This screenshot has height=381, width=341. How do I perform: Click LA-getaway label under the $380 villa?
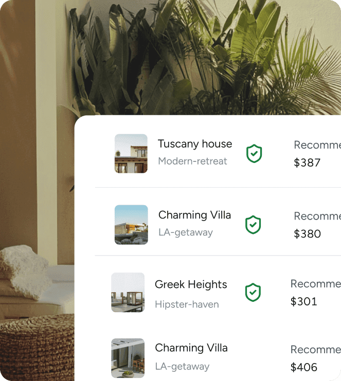(186, 232)
